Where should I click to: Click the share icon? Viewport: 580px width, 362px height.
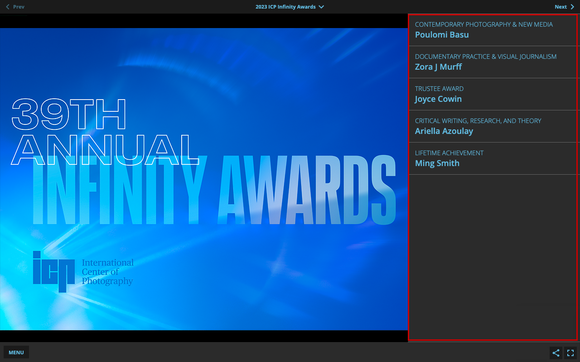(556, 353)
